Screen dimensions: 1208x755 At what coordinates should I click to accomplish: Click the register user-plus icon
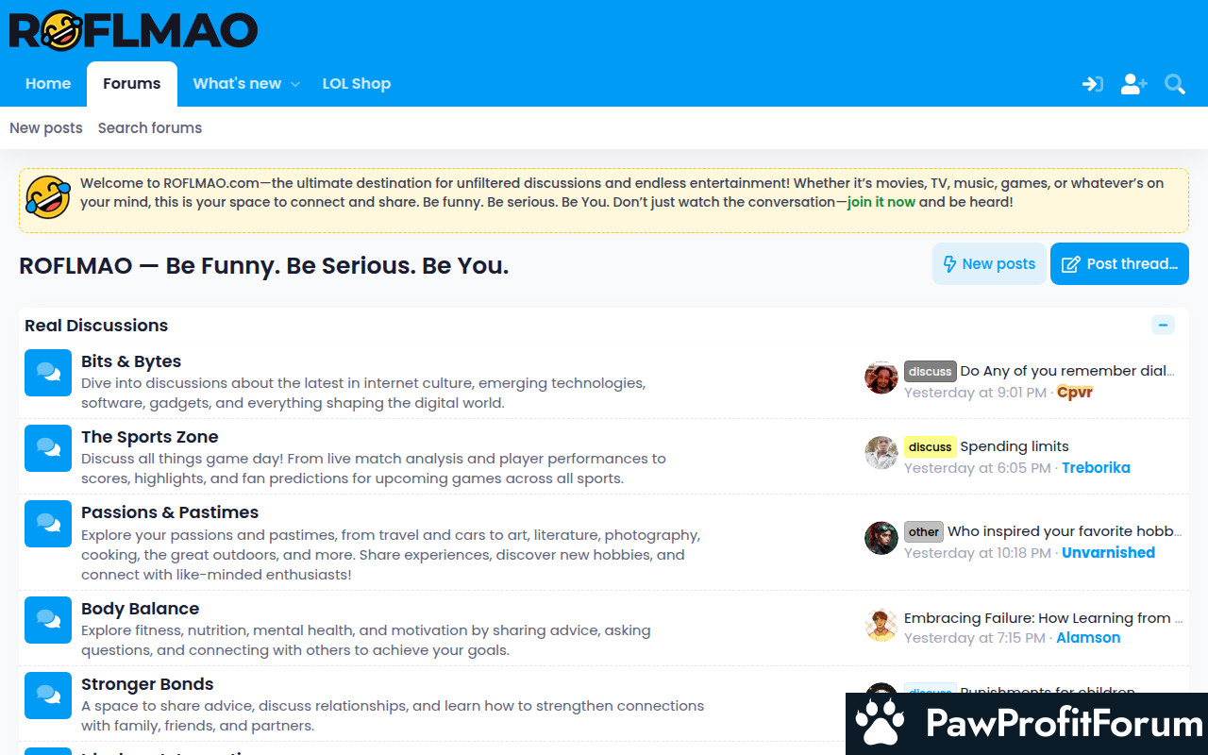point(1133,84)
